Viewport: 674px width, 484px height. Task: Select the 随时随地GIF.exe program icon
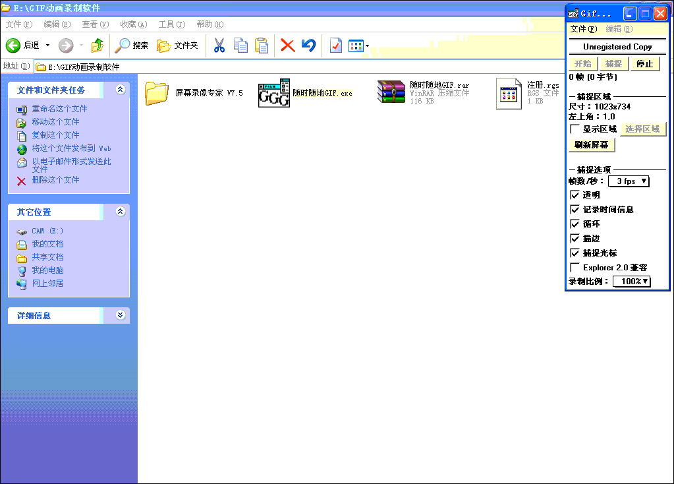(274, 93)
